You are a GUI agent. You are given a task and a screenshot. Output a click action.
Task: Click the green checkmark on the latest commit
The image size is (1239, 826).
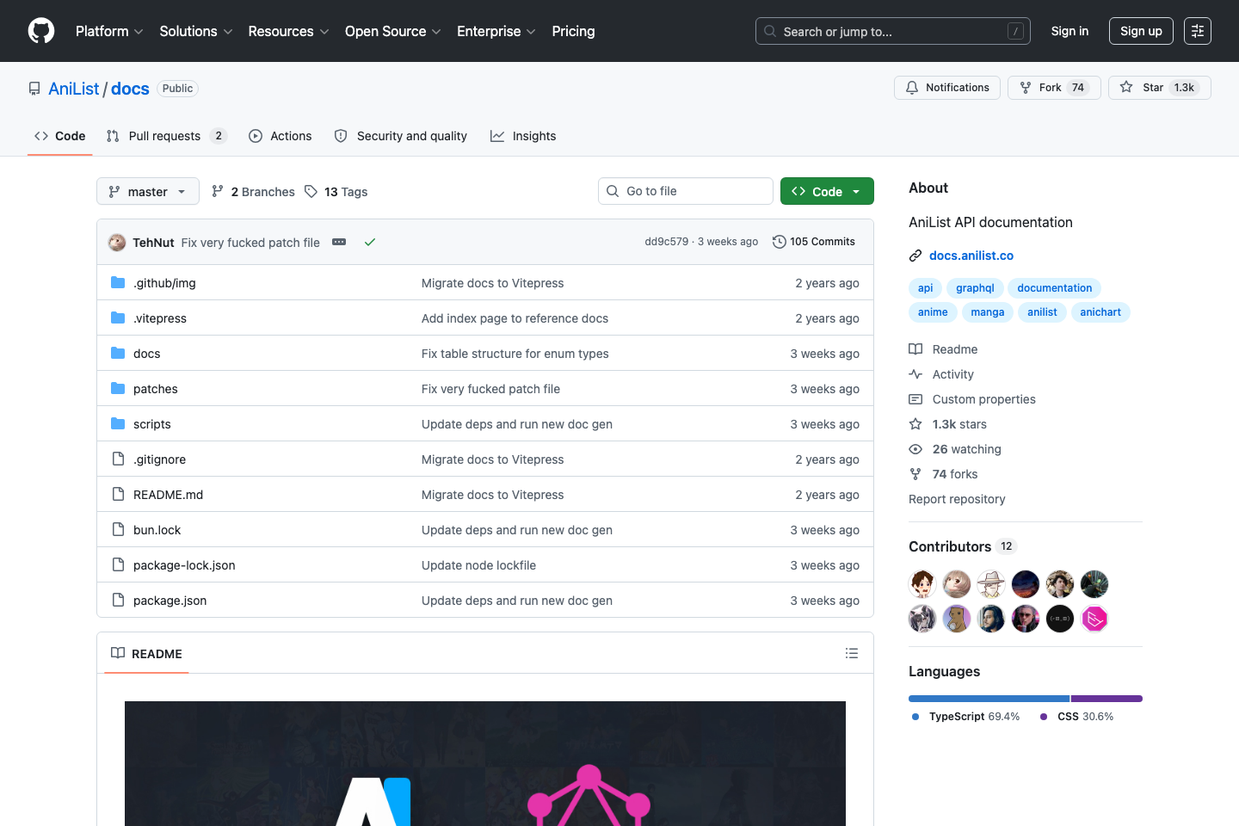tap(370, 242)
